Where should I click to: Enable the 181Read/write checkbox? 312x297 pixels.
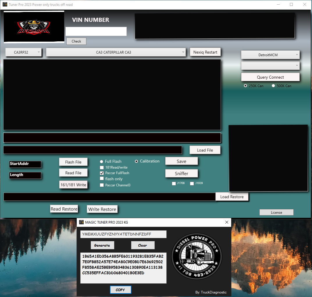click(102, 167)
